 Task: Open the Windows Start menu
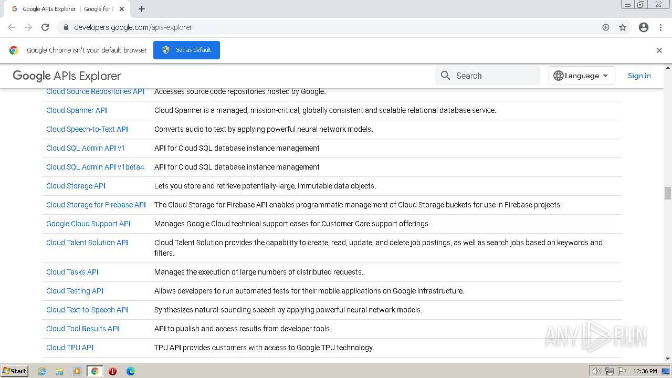(x=15, y=371)
